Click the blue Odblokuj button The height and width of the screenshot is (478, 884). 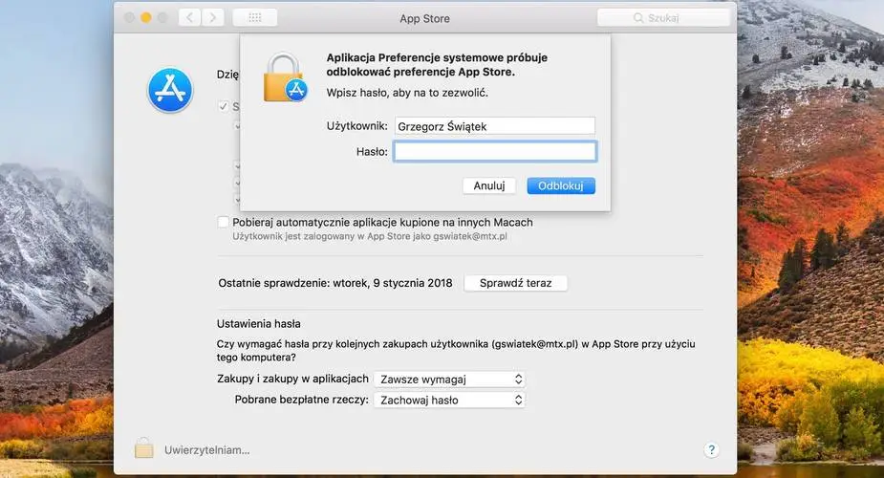pyautogui.click(x=560, y=185)
